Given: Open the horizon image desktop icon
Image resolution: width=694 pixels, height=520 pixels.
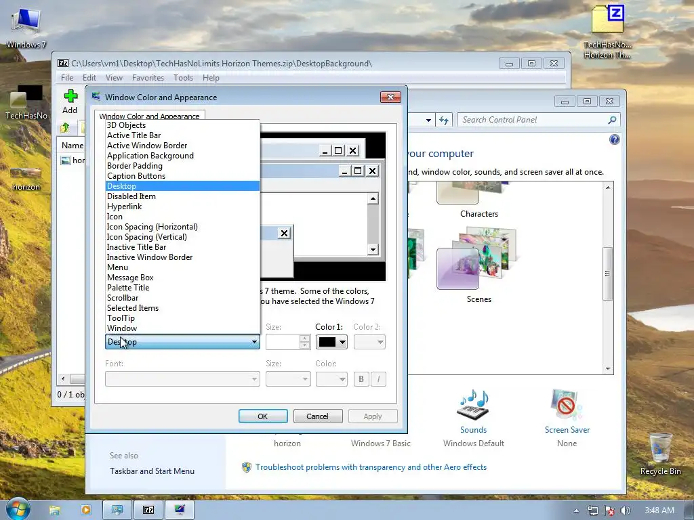Looking at the screenshot, I should 26,179.
